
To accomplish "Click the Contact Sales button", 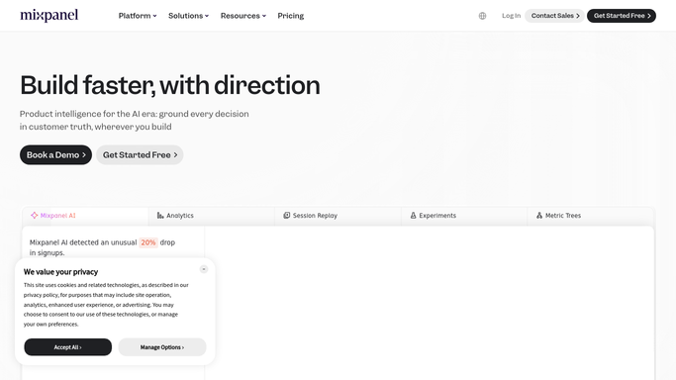I will tap(555, 16).
